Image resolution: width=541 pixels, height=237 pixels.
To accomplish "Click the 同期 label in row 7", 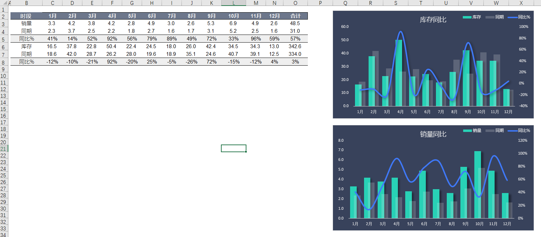I will tap(26, 54).
